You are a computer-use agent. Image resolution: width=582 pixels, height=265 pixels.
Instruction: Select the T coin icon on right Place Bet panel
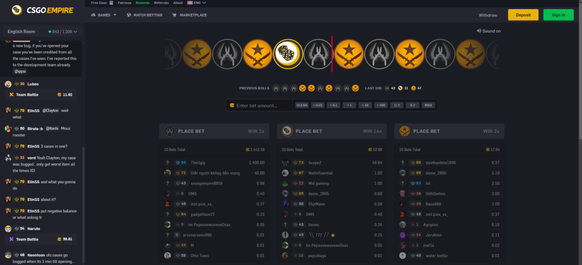404,131
